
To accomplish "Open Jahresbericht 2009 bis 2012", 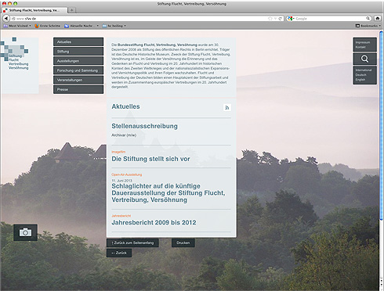I will (154, 222).
